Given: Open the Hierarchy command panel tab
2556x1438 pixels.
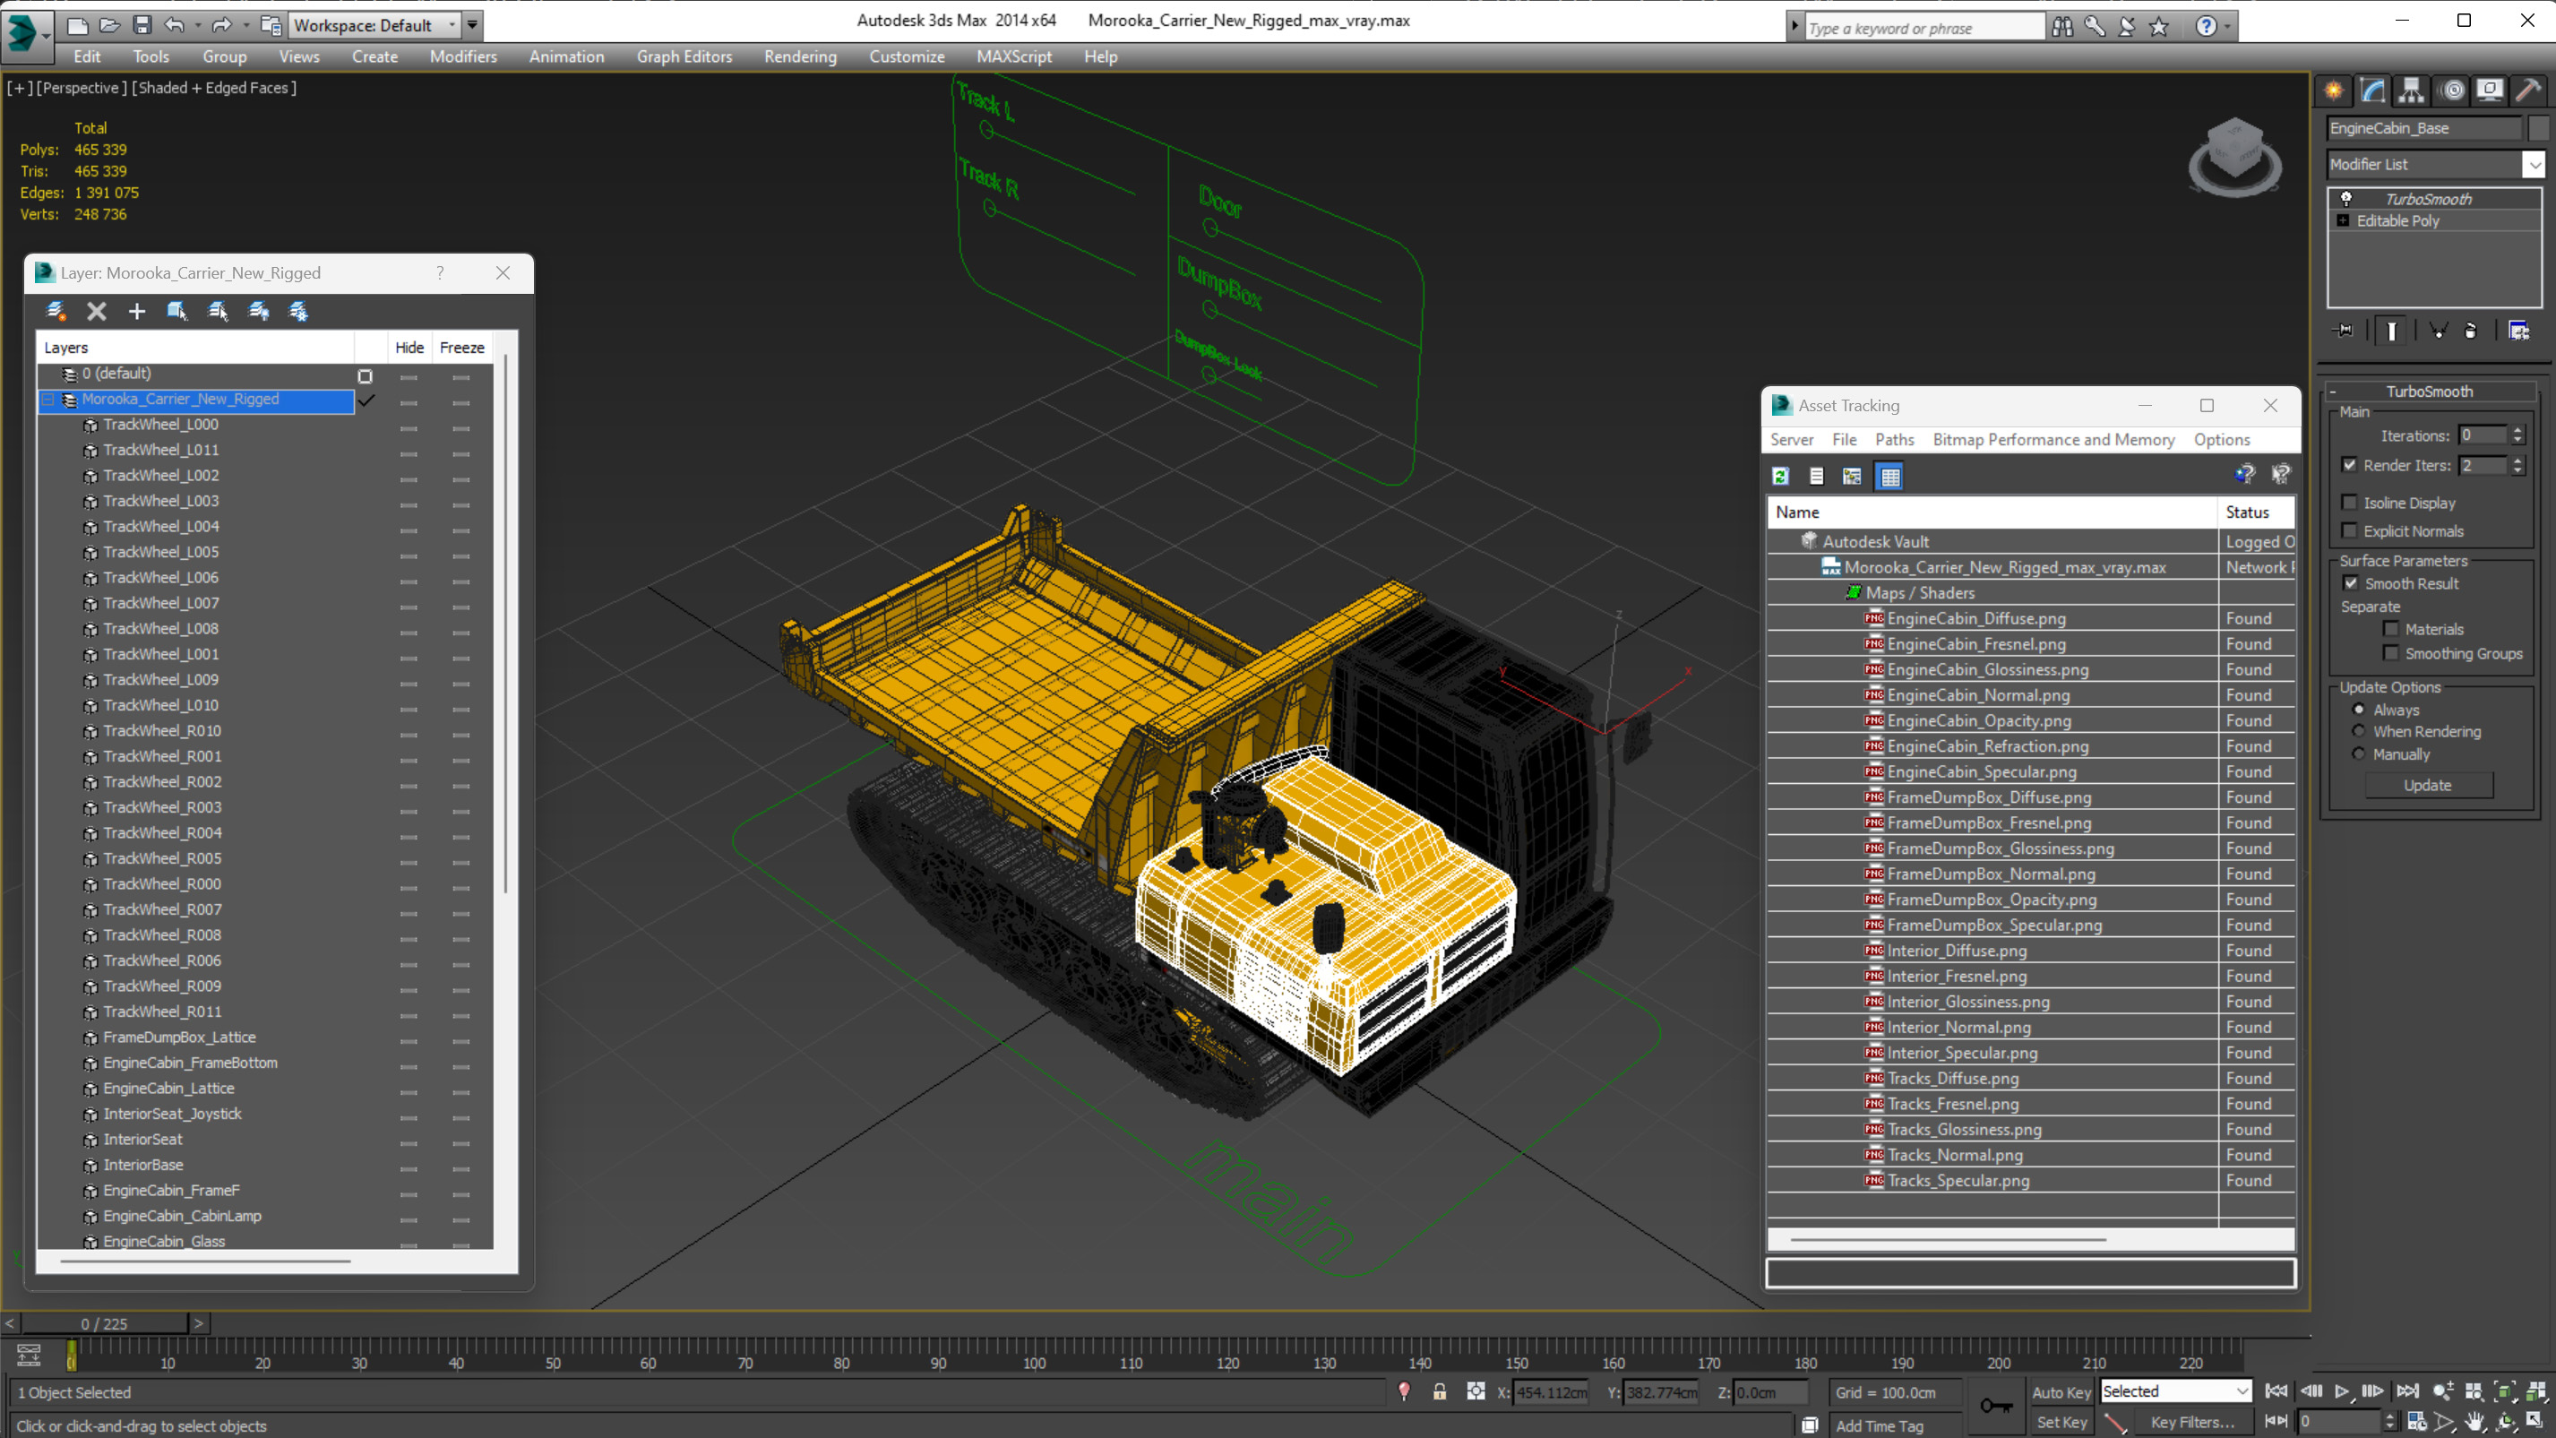Looking at the screenshot, I should [x=2411, y=90].
